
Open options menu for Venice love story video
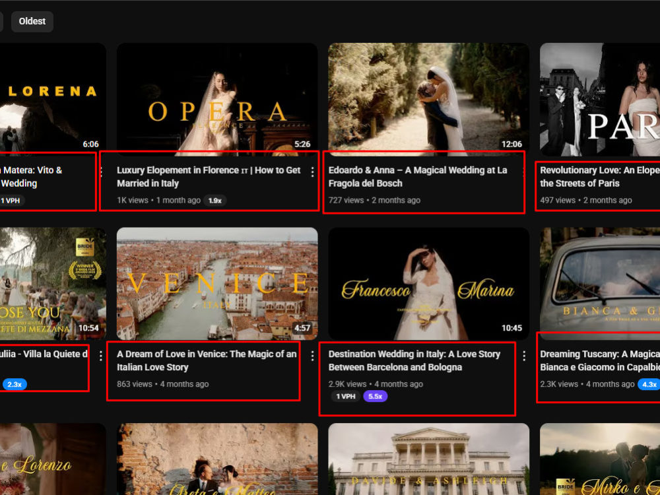312,356
